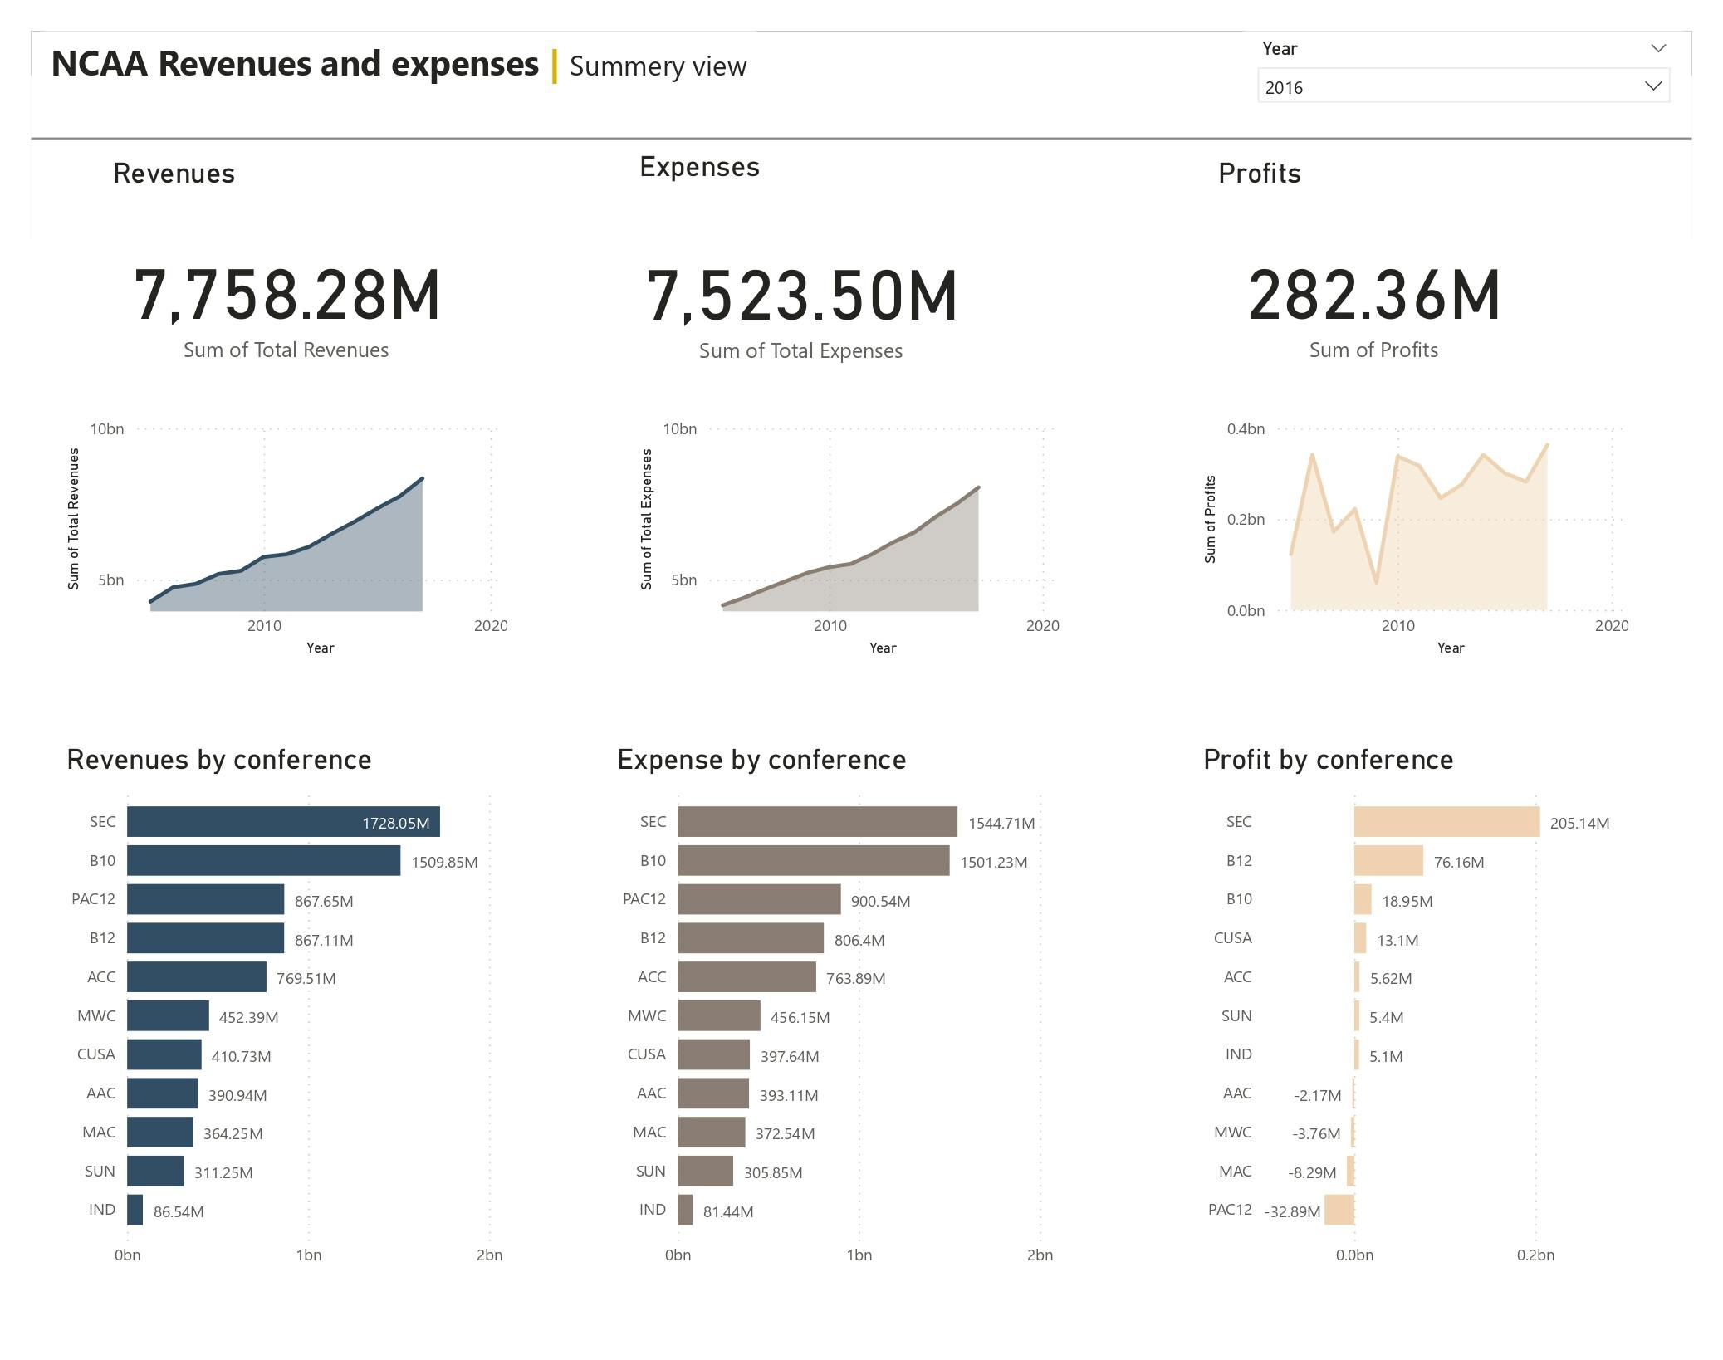Select the SEC bar in Revenues by conference
The image size is (1723, 1360).
point(282,821)
